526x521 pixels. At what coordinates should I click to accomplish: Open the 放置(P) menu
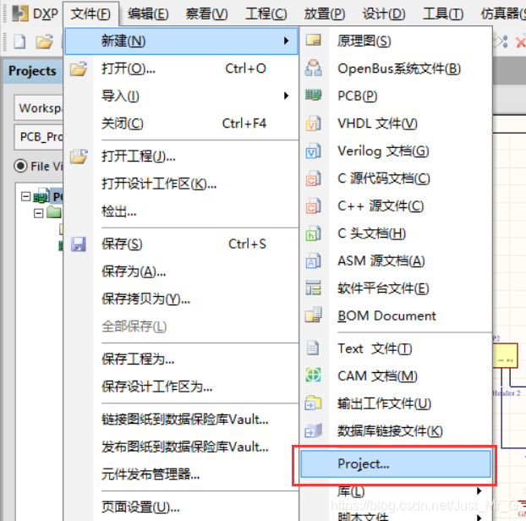click(325, 14)
